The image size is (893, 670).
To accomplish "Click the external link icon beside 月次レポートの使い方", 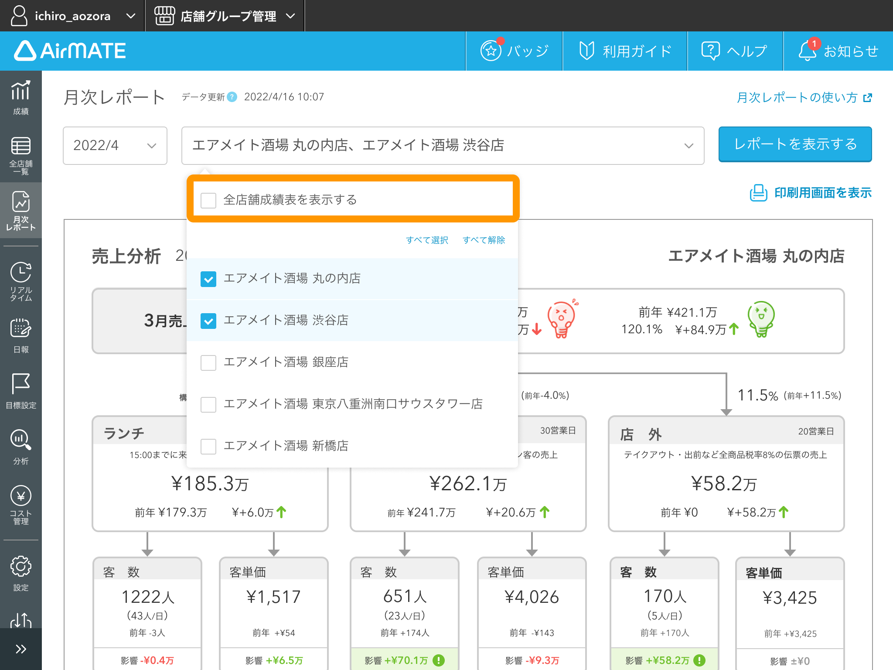I will tap(868, 98).
